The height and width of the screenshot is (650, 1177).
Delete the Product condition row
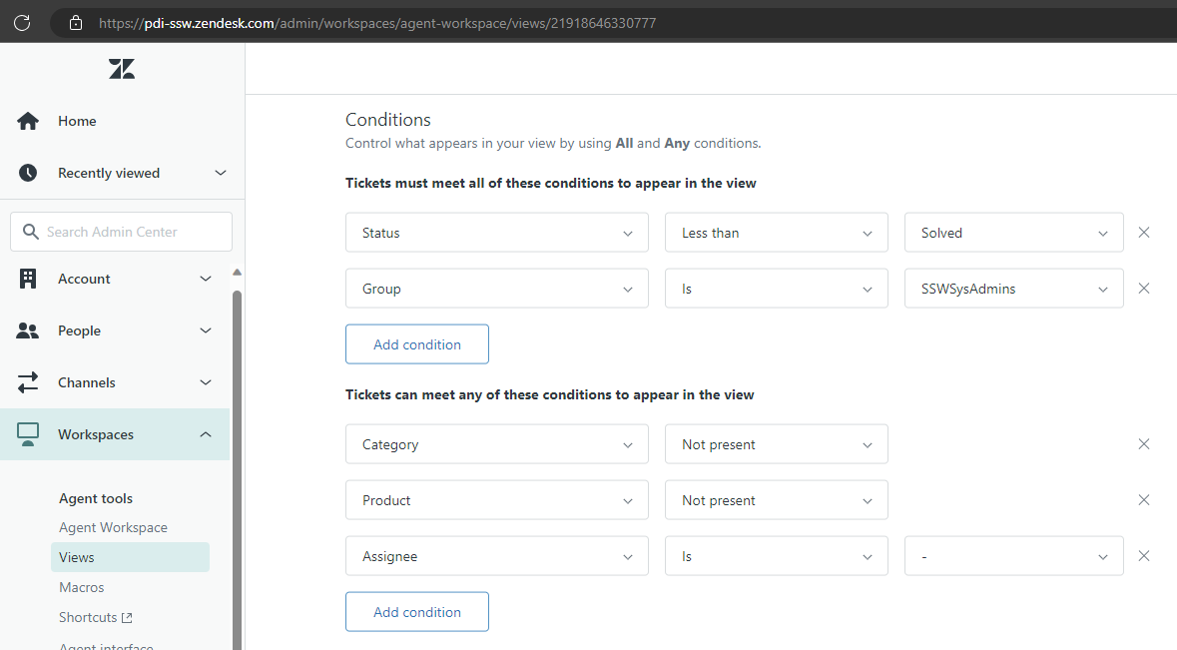1144,500
